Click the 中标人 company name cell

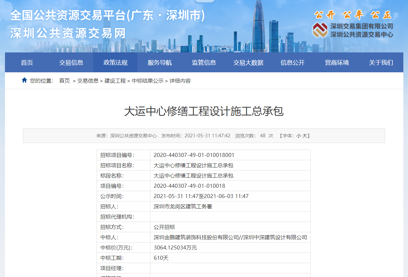(230, 237)
